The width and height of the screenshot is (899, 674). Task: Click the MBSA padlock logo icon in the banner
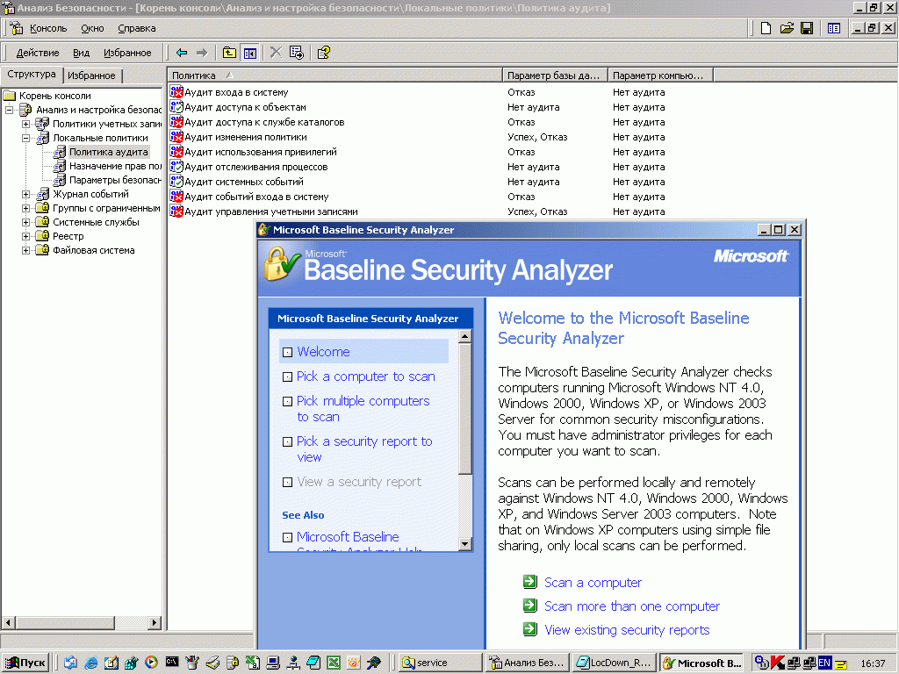click(x=282, y=263)
